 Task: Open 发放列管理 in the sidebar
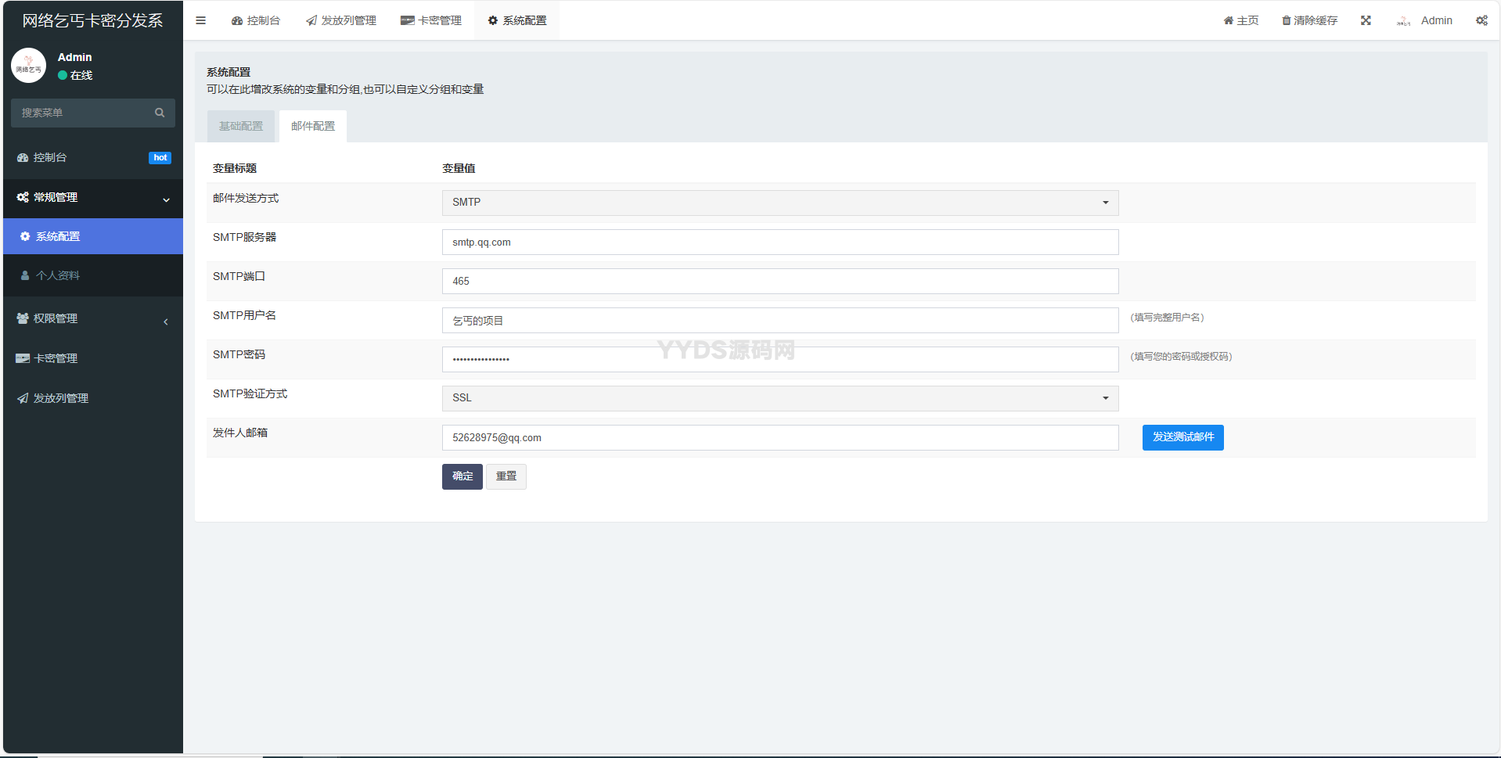[60, 398]
